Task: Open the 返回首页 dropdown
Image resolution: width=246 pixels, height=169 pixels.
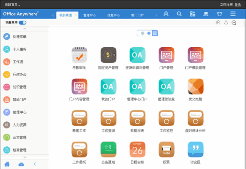Action: [x=12, y=5]
